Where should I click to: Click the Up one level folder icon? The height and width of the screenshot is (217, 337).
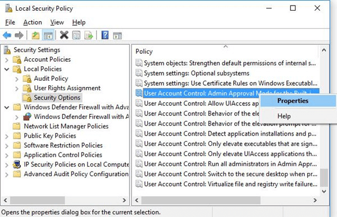[35, 35]
